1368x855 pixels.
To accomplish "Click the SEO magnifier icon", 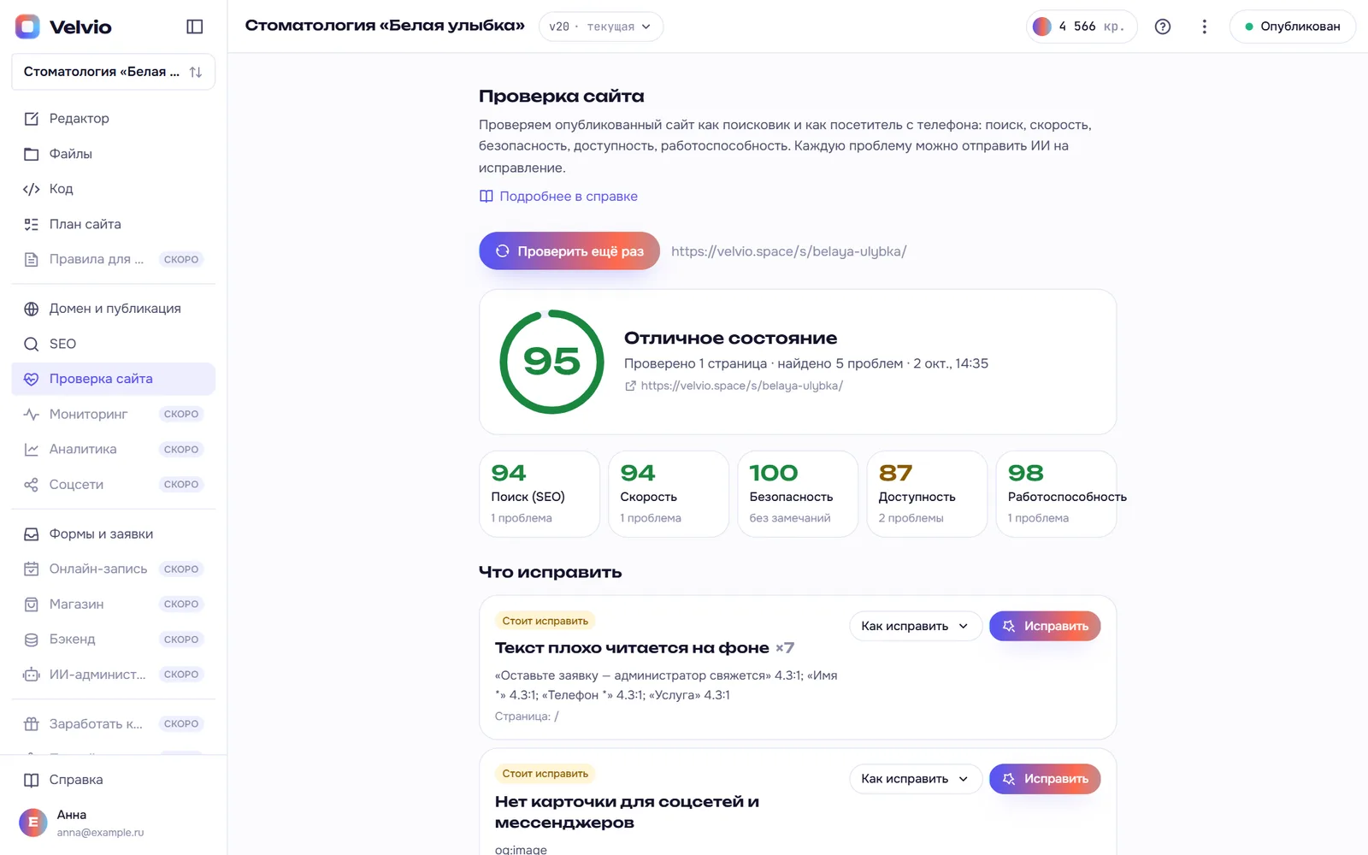I will coord(32,344).
